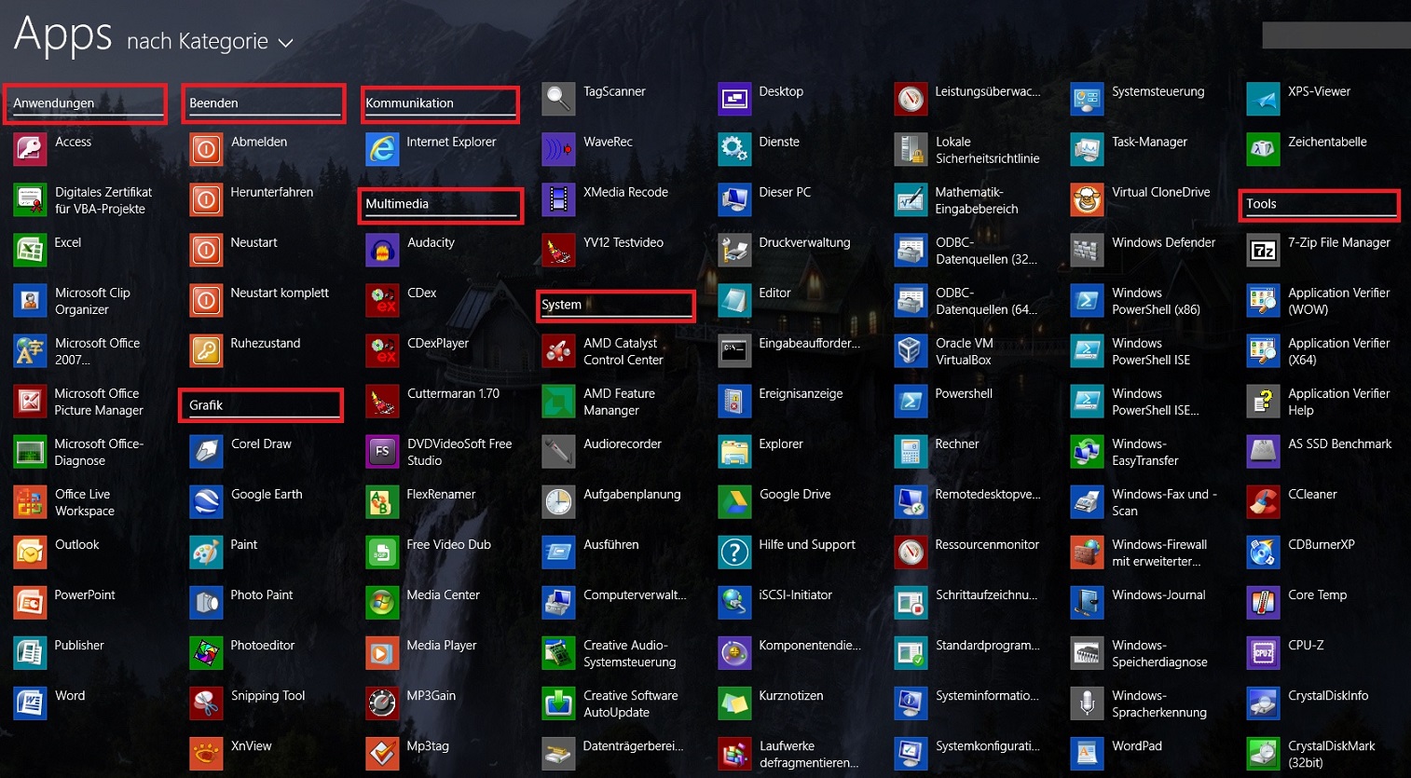
Task: Launch 7-Zip File Manager icon
Action: pyautogui.click(x=1263, y=250)
